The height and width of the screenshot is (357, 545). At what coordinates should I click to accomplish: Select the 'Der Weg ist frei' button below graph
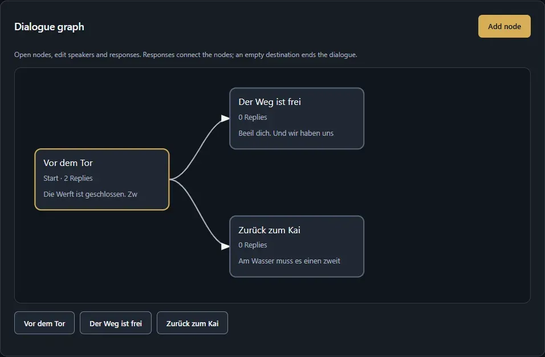coord(116,323)
